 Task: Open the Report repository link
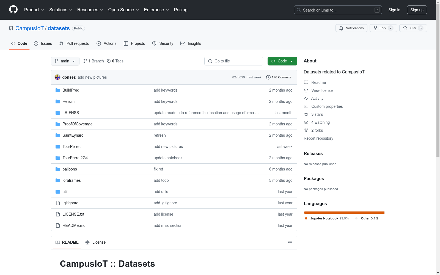[x=318, y=138]
